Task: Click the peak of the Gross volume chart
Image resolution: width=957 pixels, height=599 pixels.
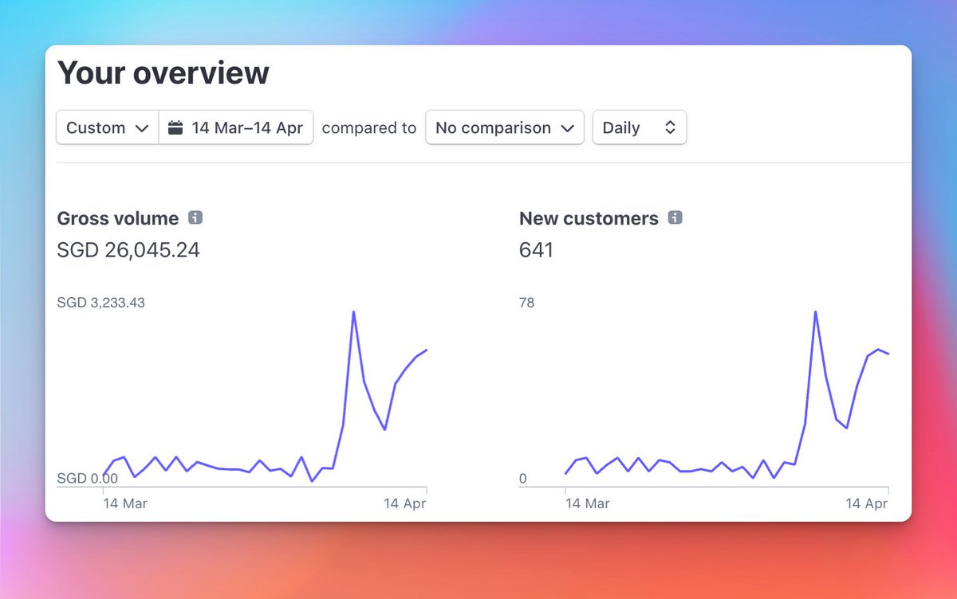Action: pyautogui.click(x=354, y=312)
